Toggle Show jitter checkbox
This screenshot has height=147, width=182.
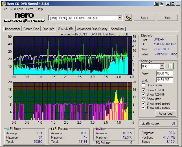[x=143, y=99]
